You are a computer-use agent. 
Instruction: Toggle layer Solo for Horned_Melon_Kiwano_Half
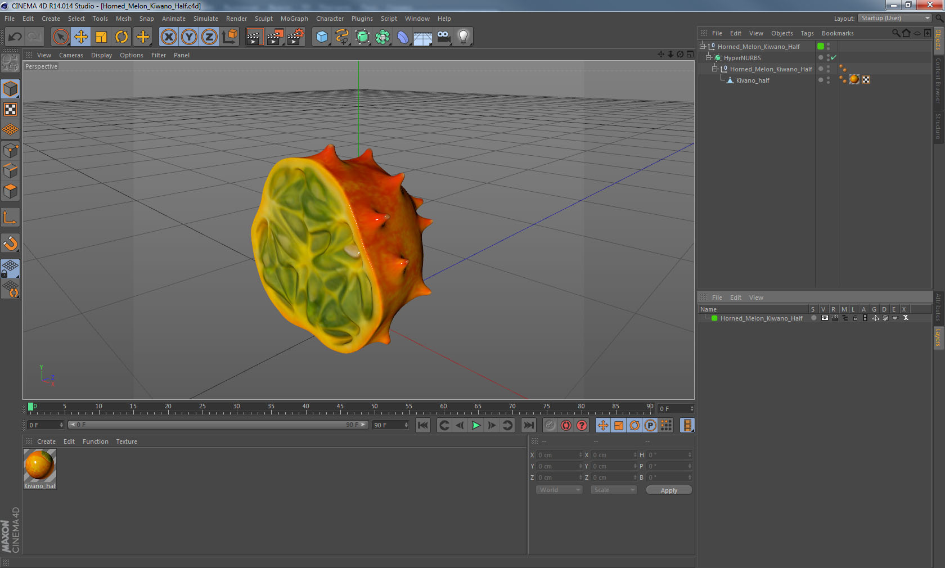click(x=813, y=318)
